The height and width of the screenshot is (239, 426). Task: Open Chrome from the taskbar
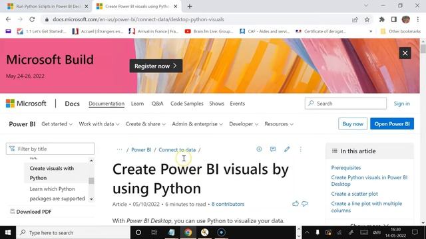click(188, 232)
